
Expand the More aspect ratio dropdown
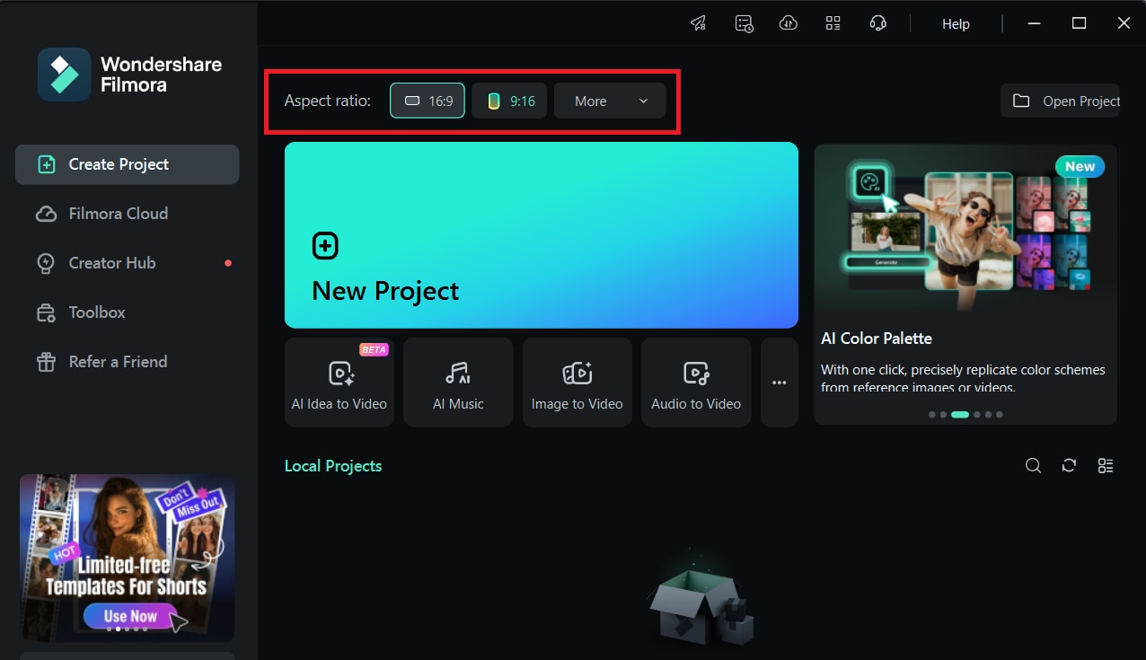[610, 101]
